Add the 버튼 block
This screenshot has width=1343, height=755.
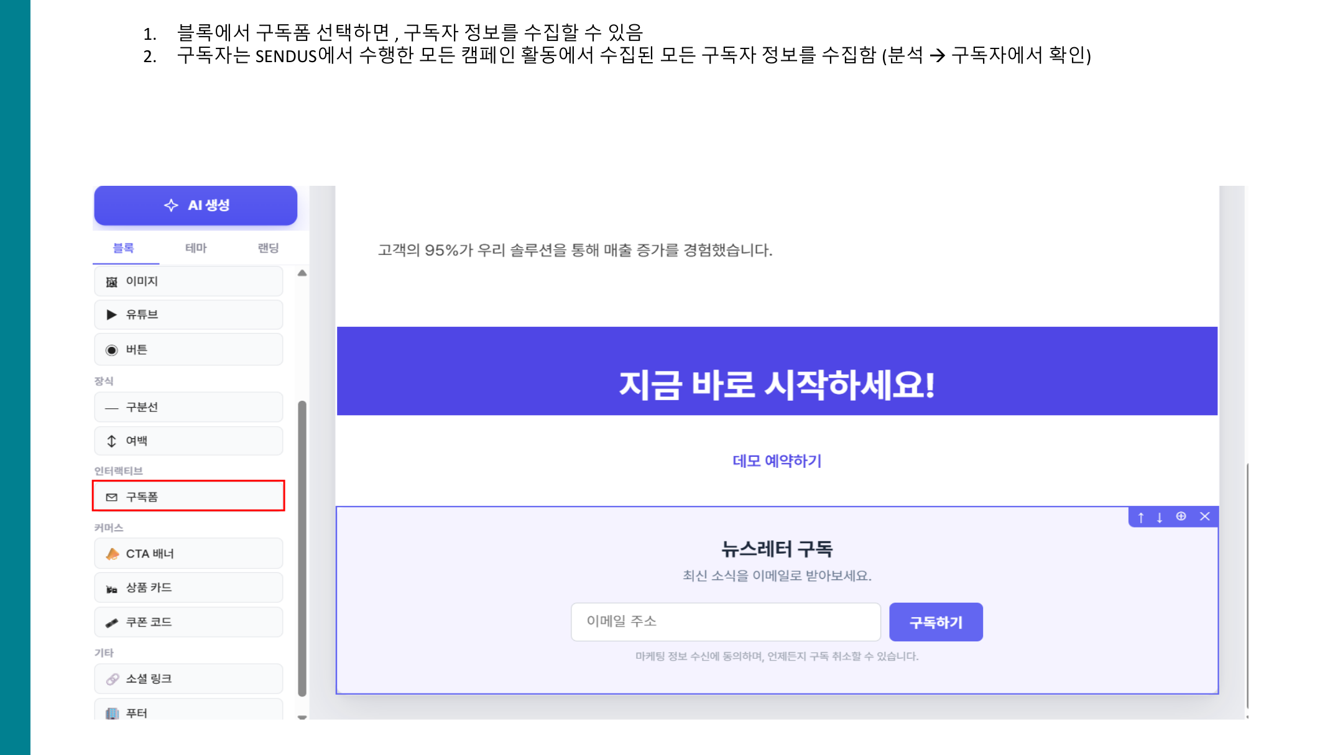click(188, 349)
